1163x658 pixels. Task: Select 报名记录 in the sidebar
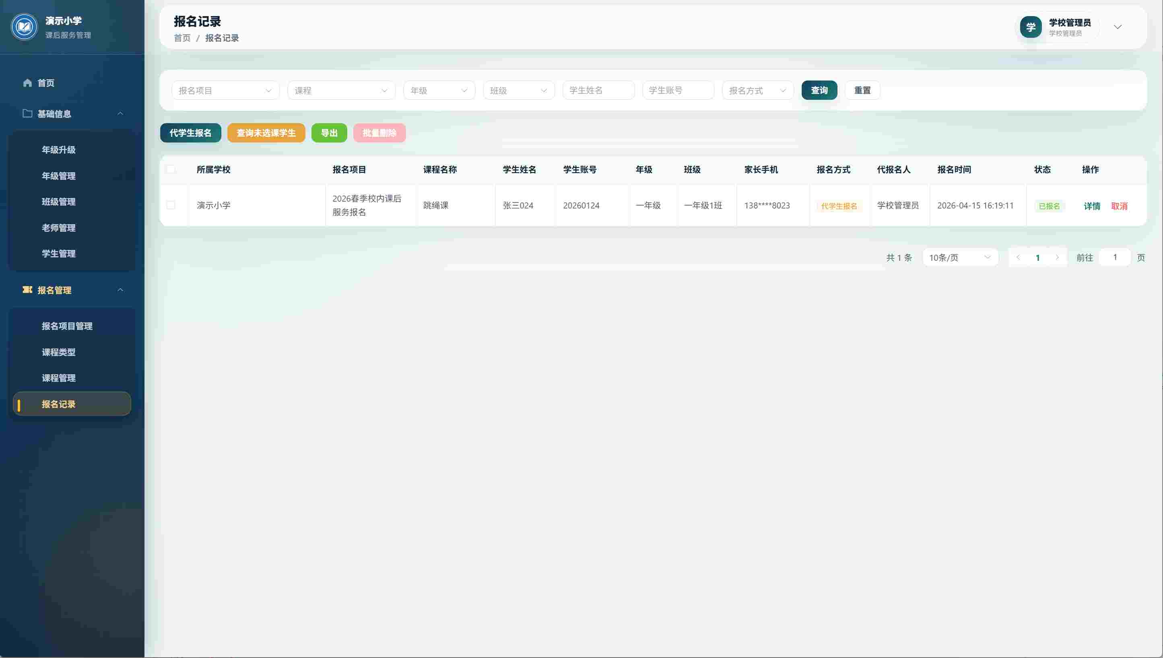pyautogui.click(x=72, y=404)
